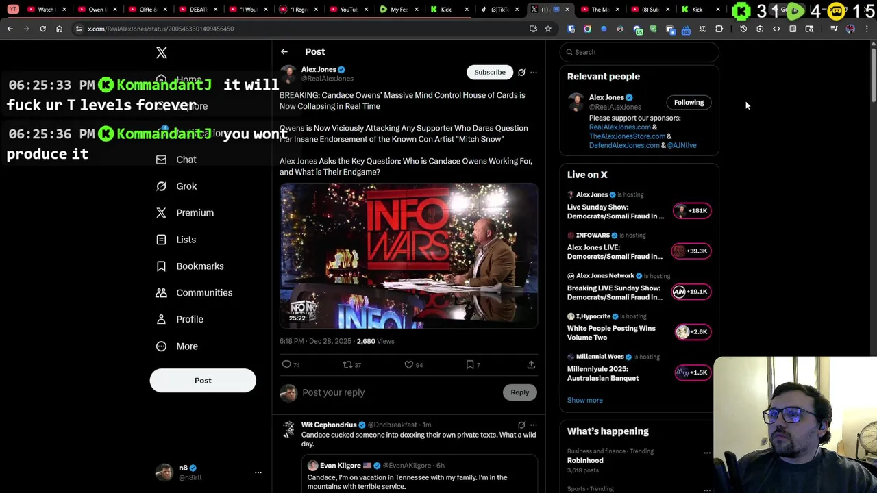Viewport: 877px width, 493px height.
Task: Open more options on Alex Jones post
Action: (x=534, y=72)
